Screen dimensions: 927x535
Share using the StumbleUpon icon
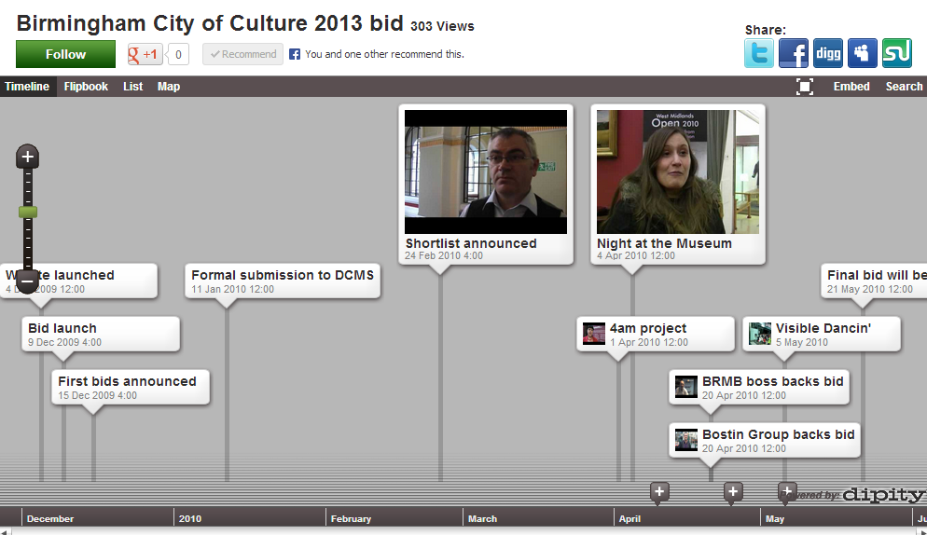point(896,54)
